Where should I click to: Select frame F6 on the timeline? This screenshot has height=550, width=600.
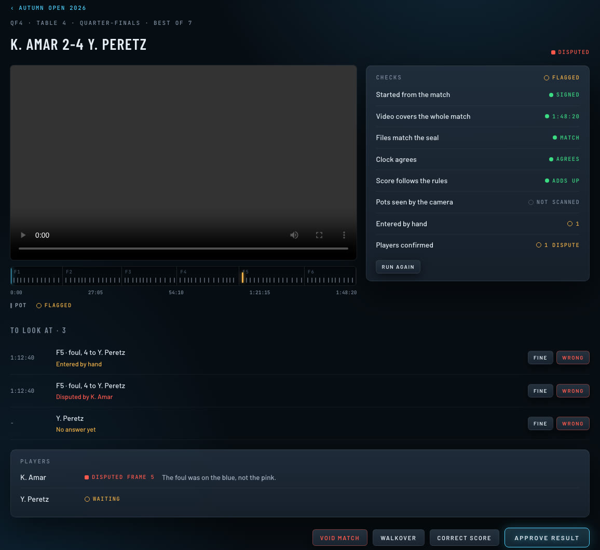330,276
